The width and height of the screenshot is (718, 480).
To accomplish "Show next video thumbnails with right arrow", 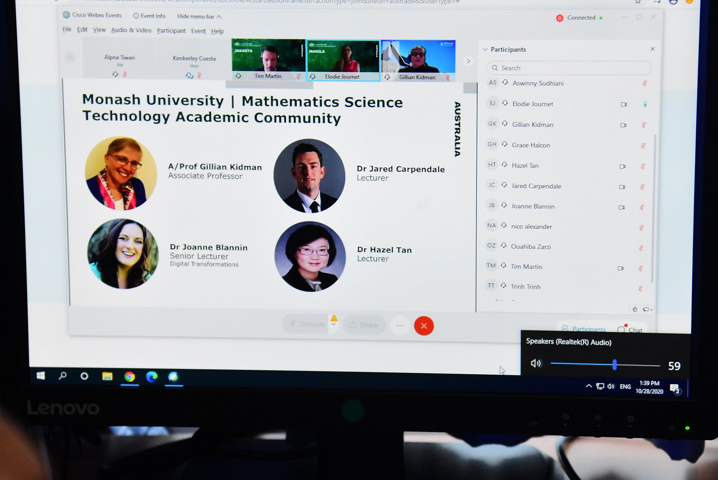I will [x=468, y=61].
